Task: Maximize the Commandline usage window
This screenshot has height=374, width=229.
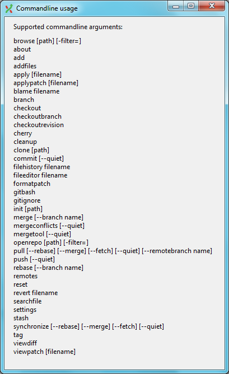Action: tap(191, 6)
